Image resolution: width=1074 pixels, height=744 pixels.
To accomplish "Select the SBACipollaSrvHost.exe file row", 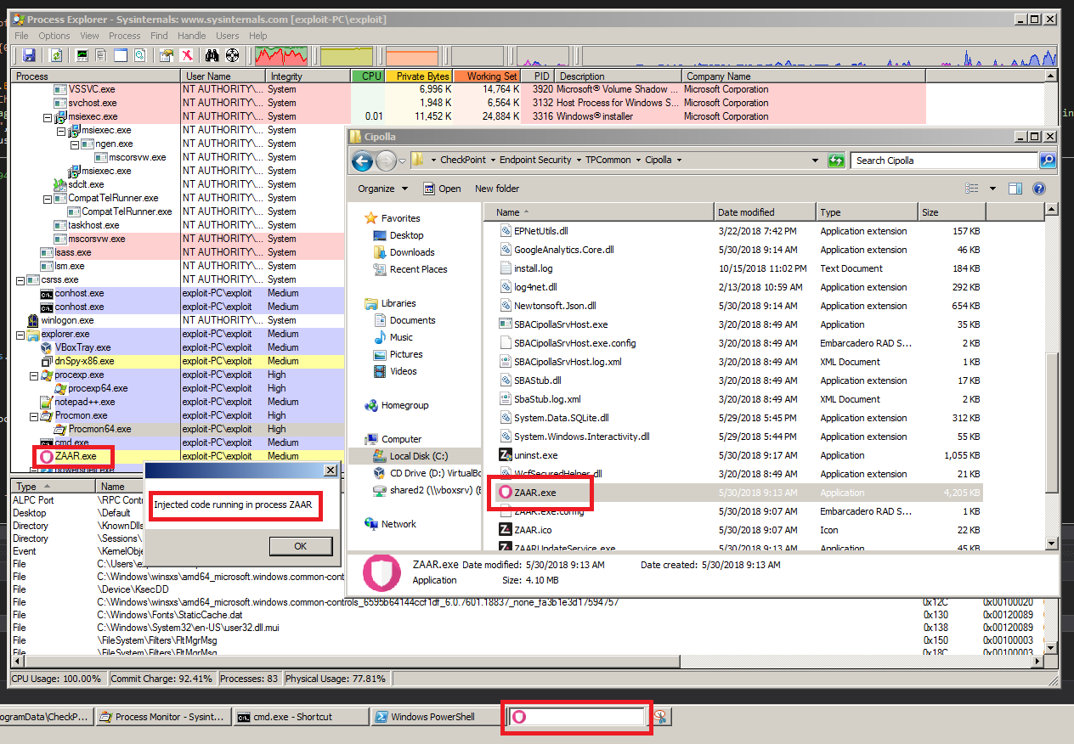I will (739, 324).
